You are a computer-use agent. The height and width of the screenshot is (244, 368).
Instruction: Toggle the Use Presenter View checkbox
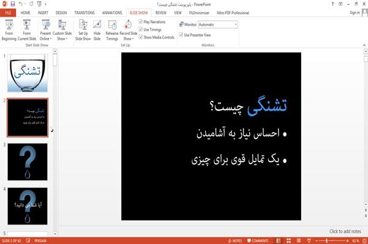point(181,35)
